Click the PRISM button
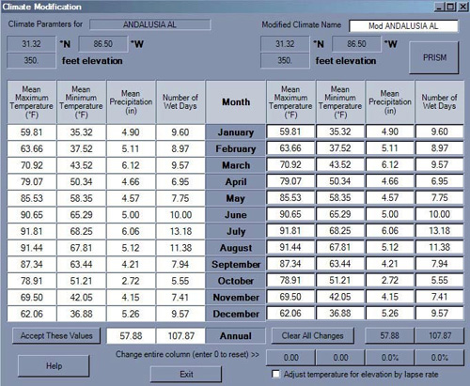 tap(434, 58)
